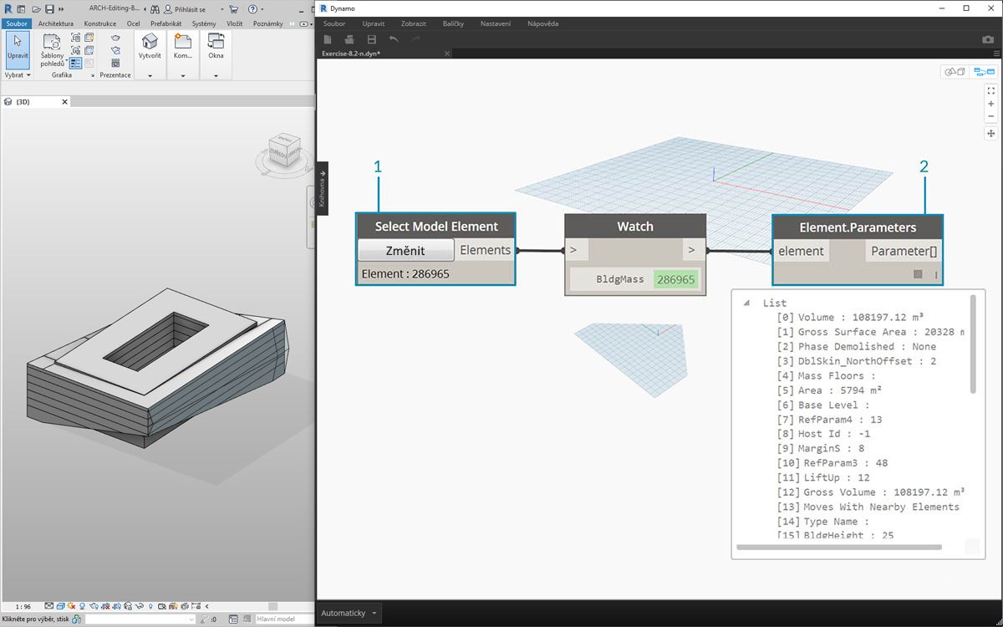Switch to the Architektura ribbon tab
Viewport: 1003px width, 627px height.
(x=56, y=23)
